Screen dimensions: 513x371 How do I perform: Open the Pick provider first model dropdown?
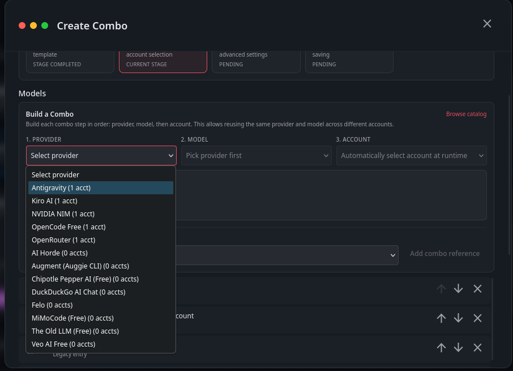(256, 155)
